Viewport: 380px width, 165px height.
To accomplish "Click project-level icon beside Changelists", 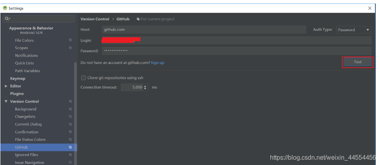I will pyautogui.click(x=70, y=117).
